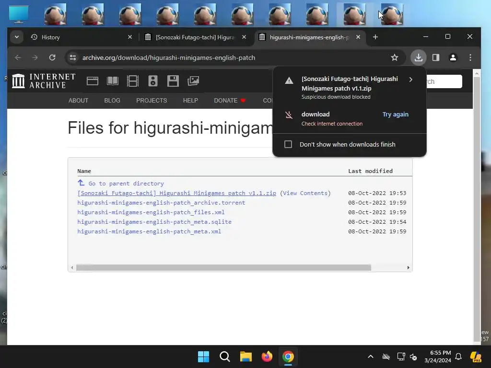Select the failed "download" item in downloads popup
Image resolution: width=491 pixels, height=368 pixels.
pos(350,119)
